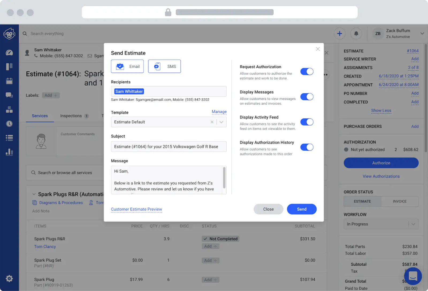Click the message box scrollbar
This screenshot has width=428, height=291.
[x=224, y=178]
